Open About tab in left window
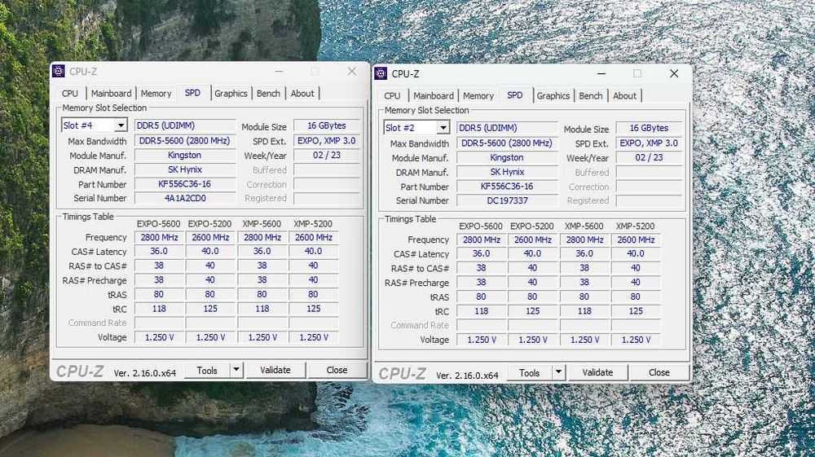Screen dimensions: 815x457 click(x=302, y=94)
